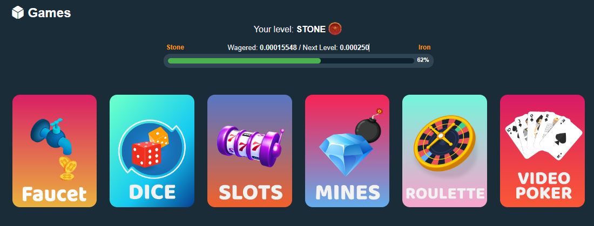Viewport: 594px width, 226px height.
Task: Click the roulette wheel icon
Action: (x=444, y=143)
